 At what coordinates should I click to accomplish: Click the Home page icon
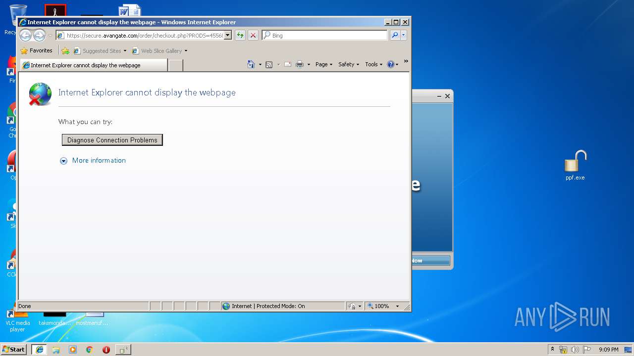click(251, 64)
